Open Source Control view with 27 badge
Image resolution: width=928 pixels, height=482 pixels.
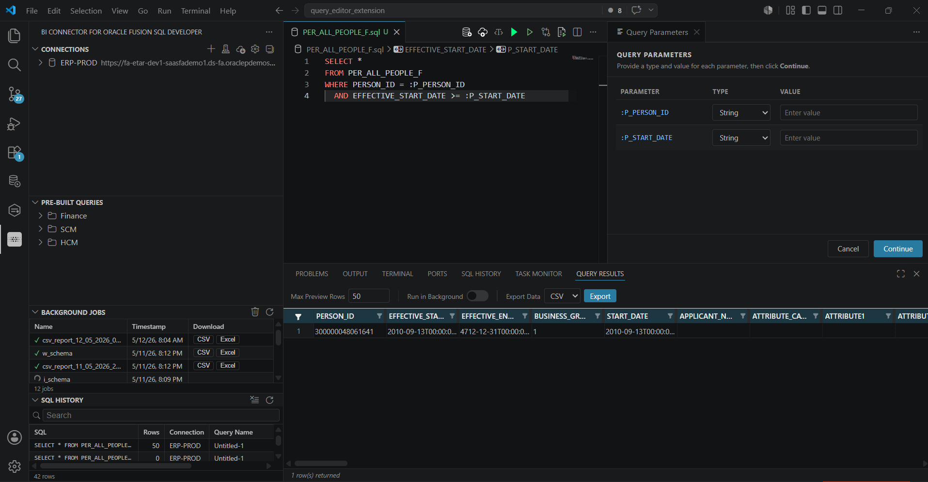click(x=15, y=94)
